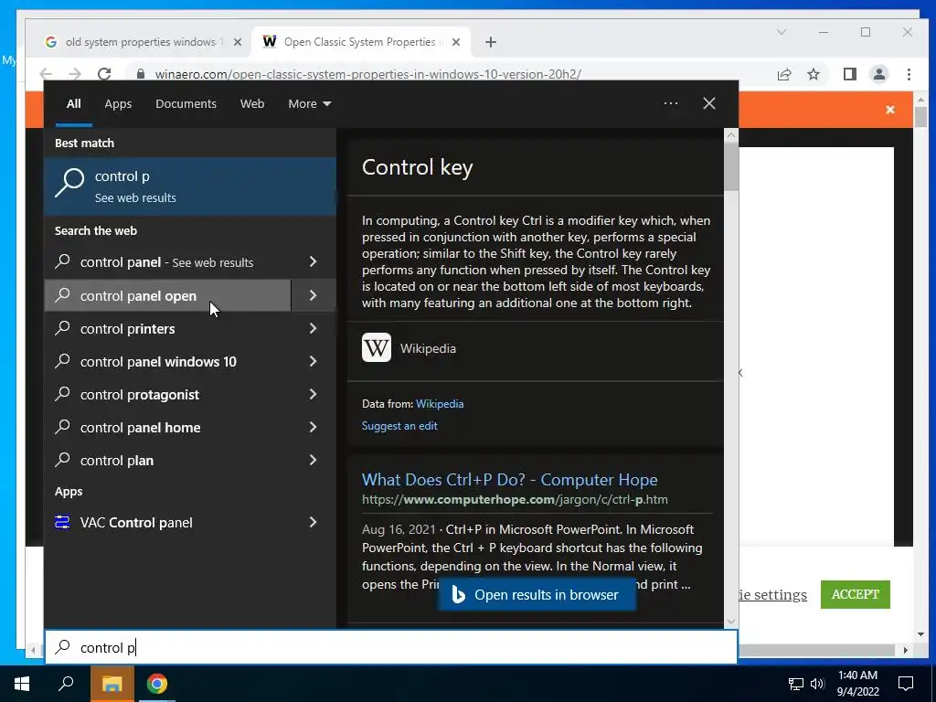Click the green ACCEPT cookies button

855,594
